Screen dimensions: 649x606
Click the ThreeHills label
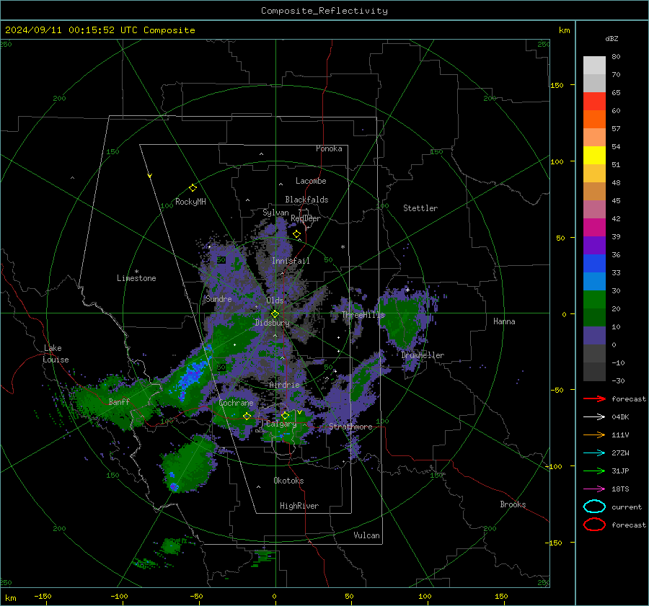tap(363, 315)
